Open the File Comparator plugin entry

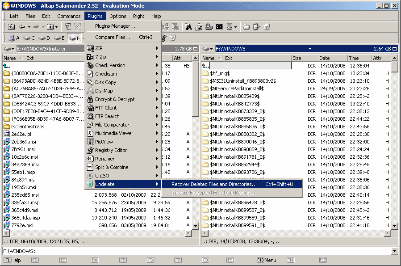pos(123,124)
